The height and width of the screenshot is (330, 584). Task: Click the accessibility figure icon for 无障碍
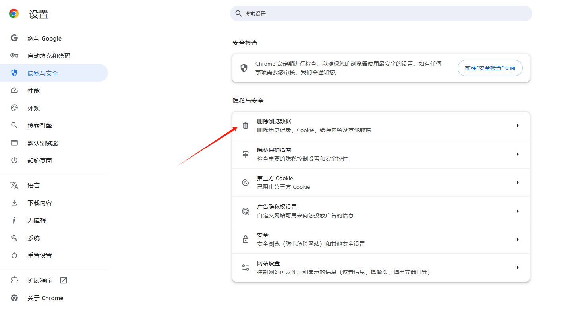point(14,220)
